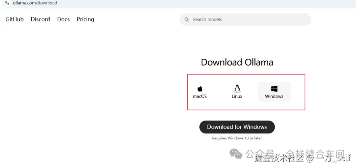Open the Discord link
Image resolution: width=356 pixels, height=168 pixels.
point(41,19)
